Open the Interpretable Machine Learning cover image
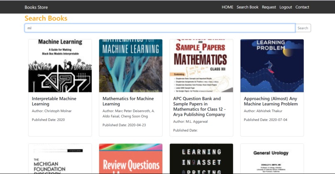 click(60, 65)
